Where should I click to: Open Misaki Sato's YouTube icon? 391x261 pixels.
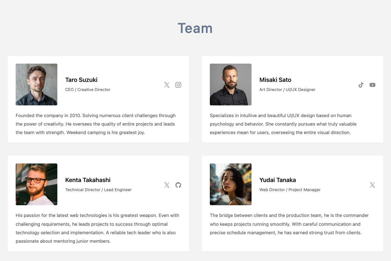pyautogui.click(x=372, y=85)
